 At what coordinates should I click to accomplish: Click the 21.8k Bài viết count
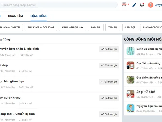click(x=26, y=120)
